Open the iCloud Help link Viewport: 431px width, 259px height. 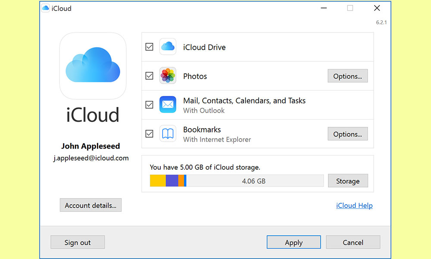point(354,205)
